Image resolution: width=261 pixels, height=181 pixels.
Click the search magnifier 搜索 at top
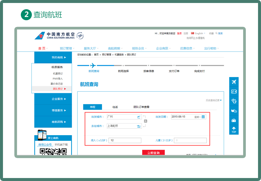(219, 33)
